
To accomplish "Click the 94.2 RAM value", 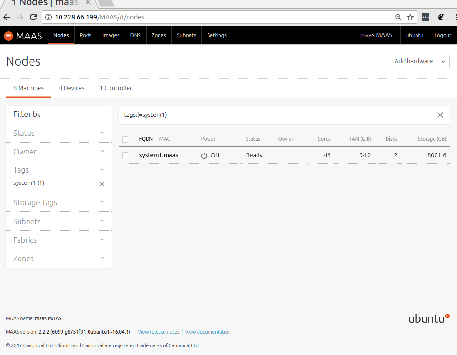I will coord(365,155).
